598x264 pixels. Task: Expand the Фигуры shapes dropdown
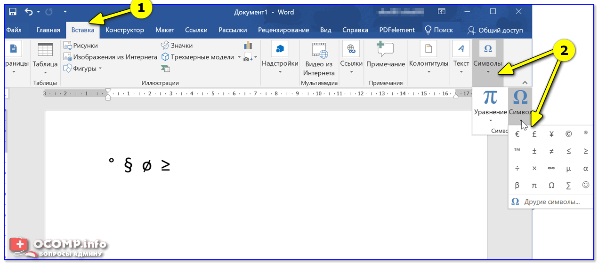[100, 69]
